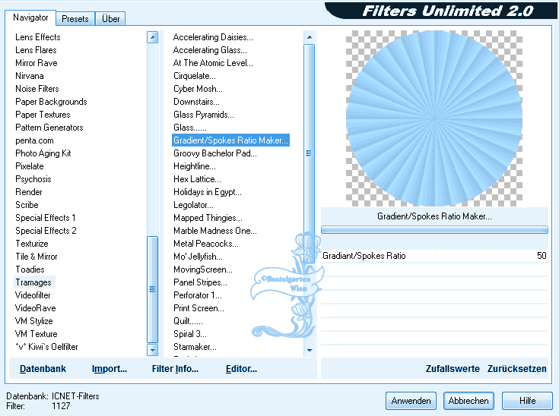The image size is (559, 416).
Task: Select Starmaker... filter
Action: pos(195,347)
